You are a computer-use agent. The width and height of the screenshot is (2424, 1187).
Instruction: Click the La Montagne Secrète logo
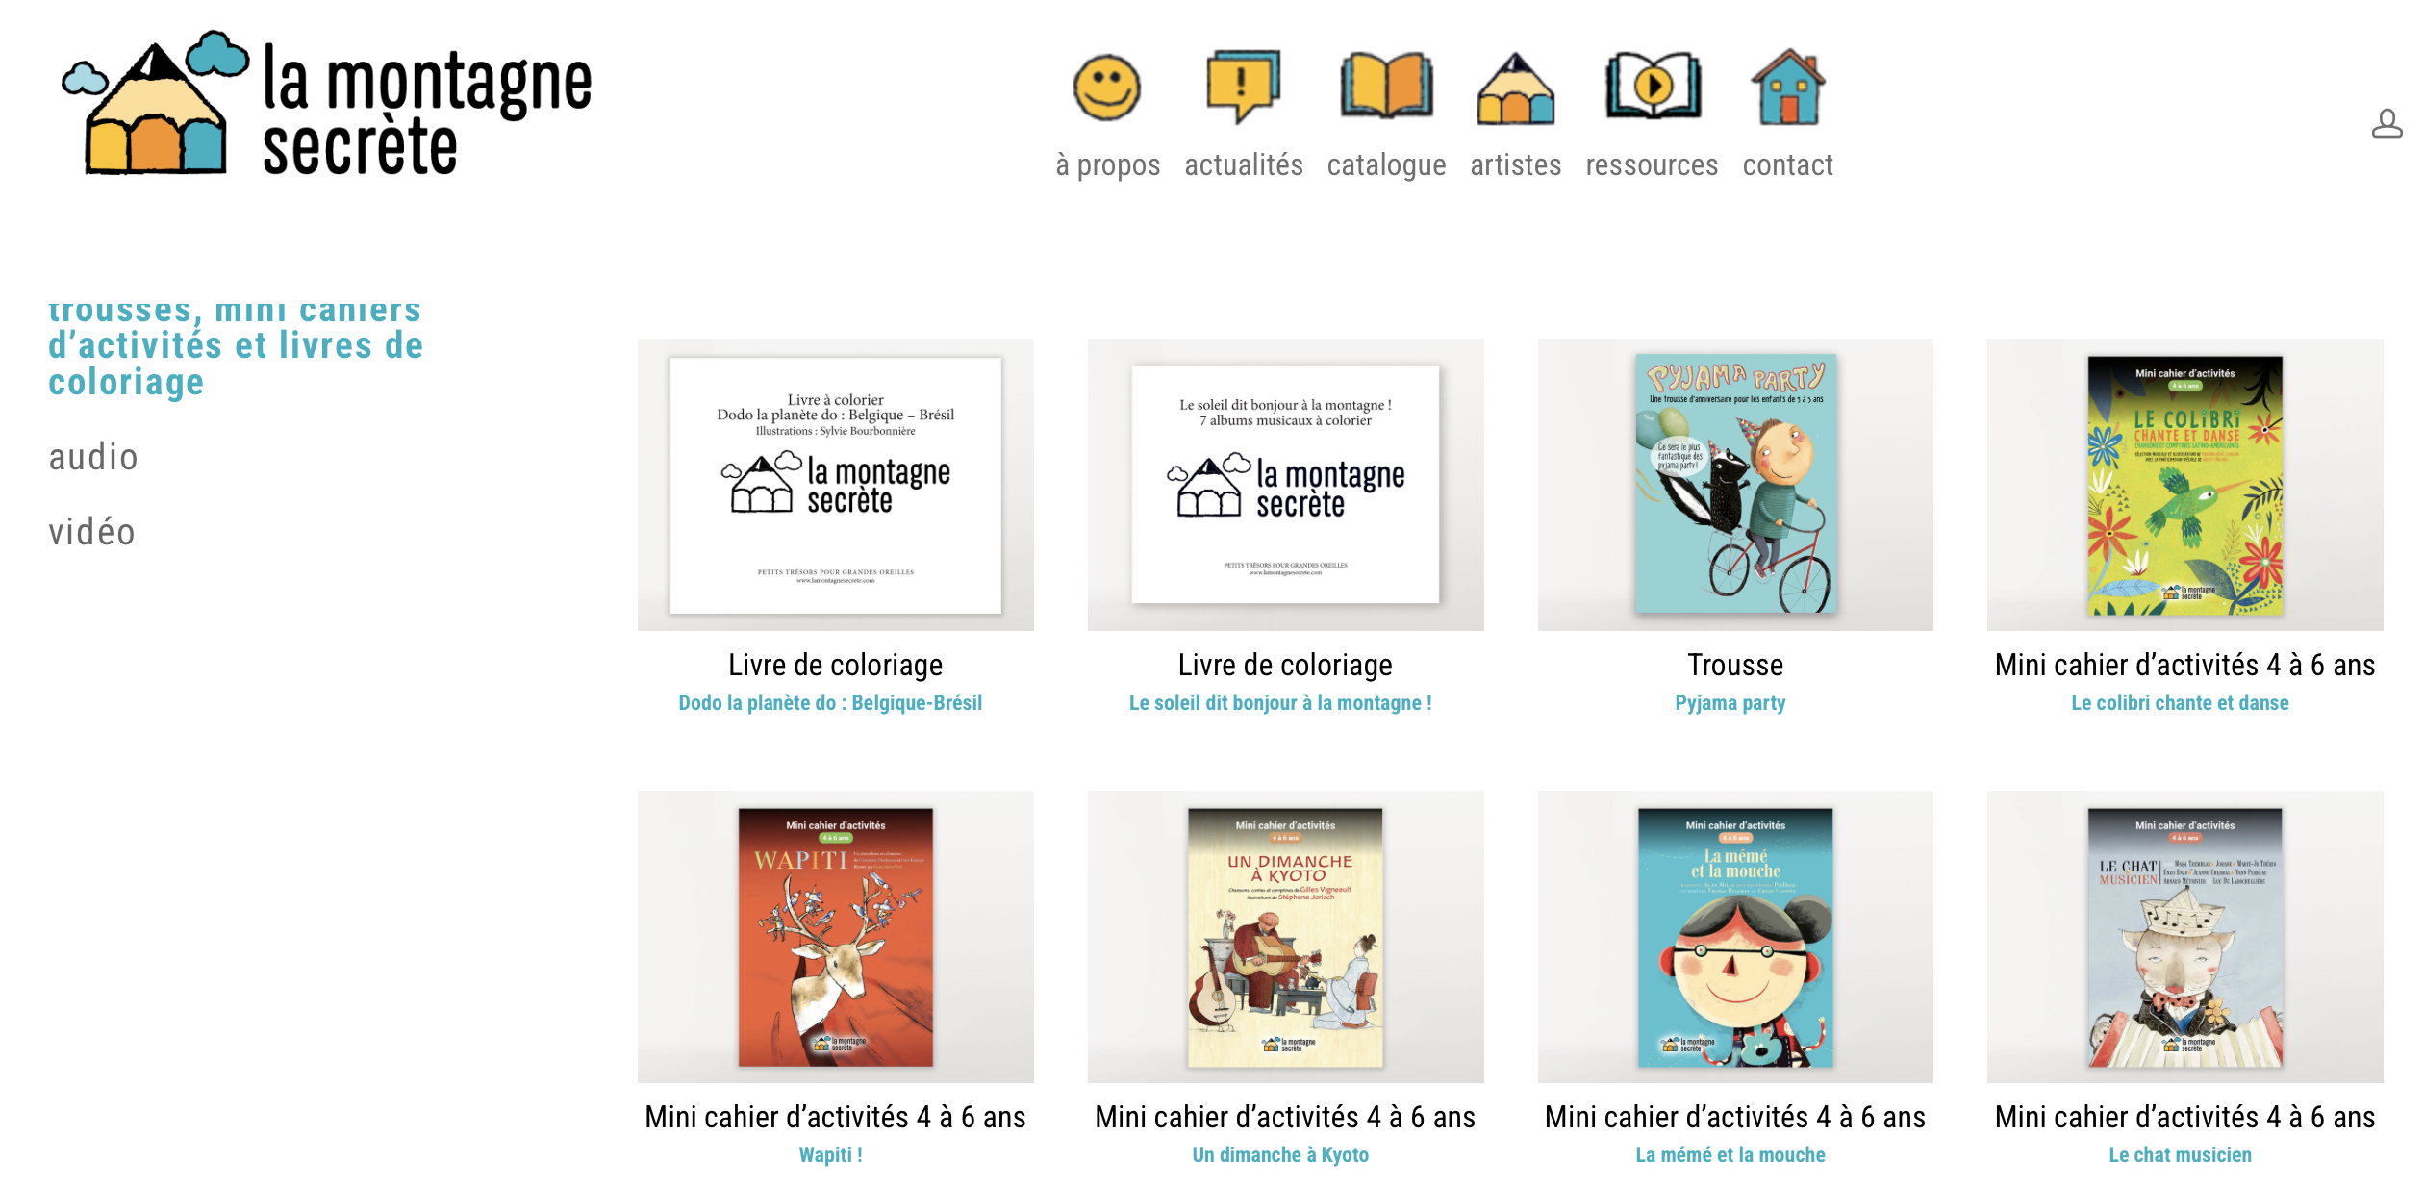click(326, 105)
